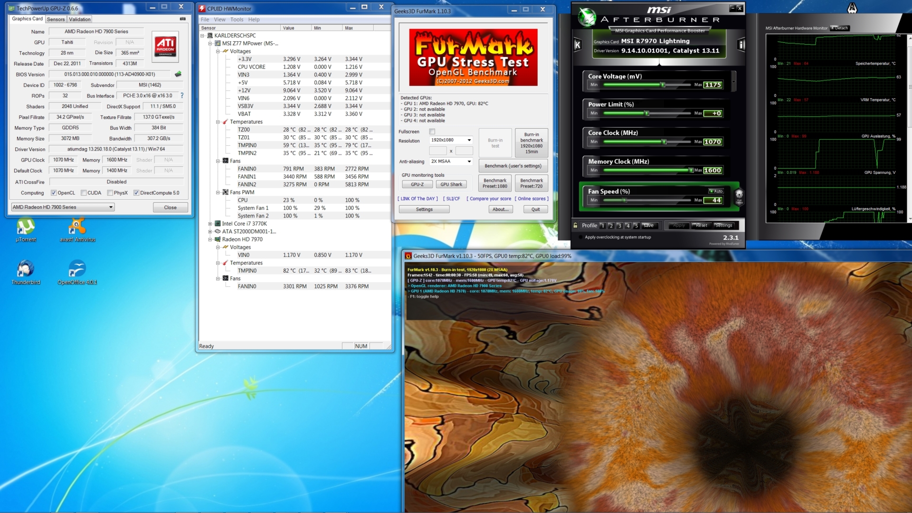Click the CPUID HWMonitor title bar icon
The height and width of the screenshot is (513, 912).
pyautogui.click(x=202, y=9)
